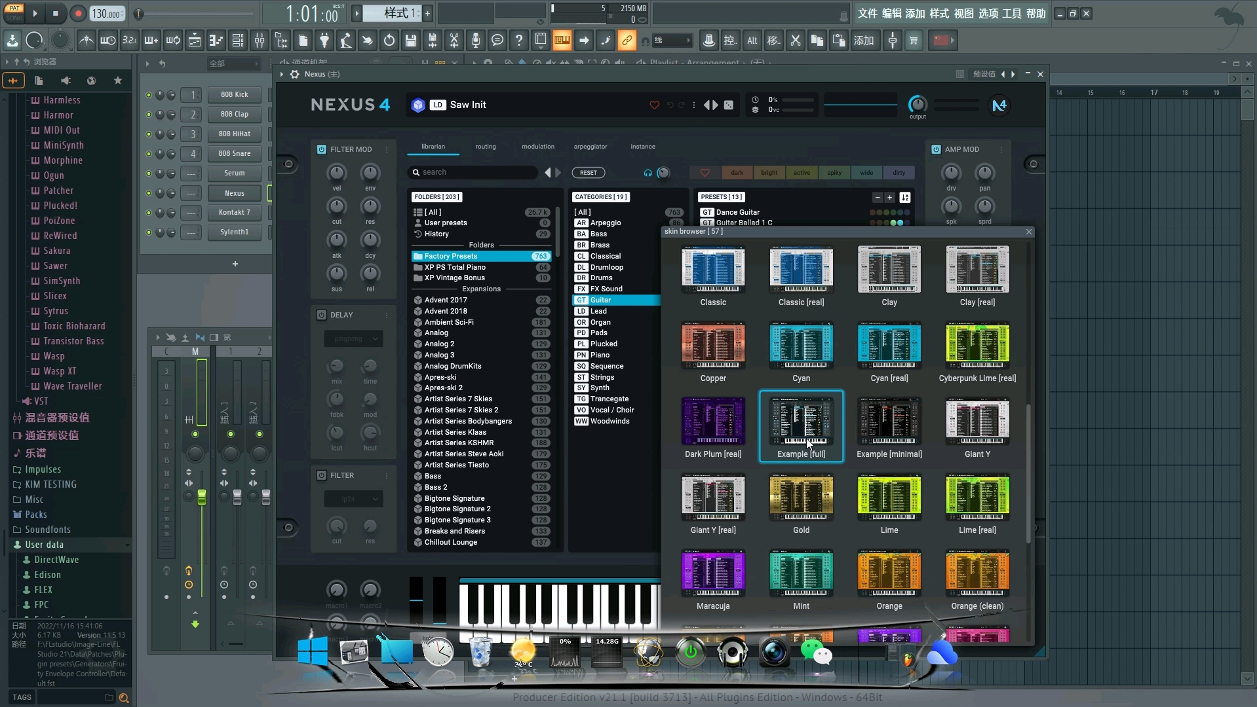Switch to the modulation tab in Nexus
Image resolution: width=1257 pixels, height=707 pixels.
(x=538, y=147)
